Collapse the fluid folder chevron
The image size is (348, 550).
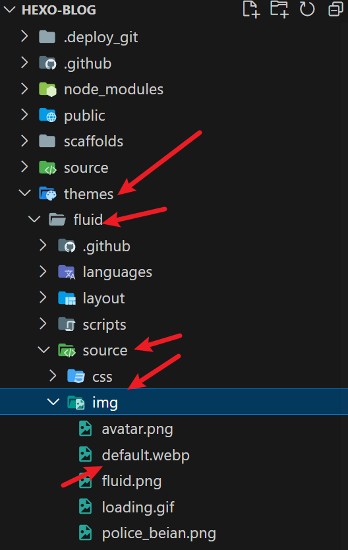[x=34, y=219]
